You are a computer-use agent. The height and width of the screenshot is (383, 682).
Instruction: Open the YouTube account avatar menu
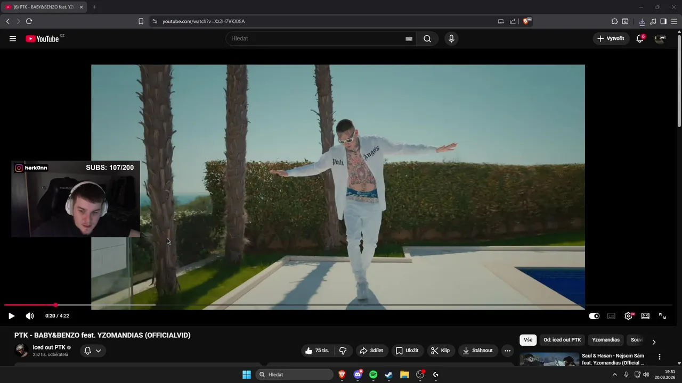click(x=660, y=39)
